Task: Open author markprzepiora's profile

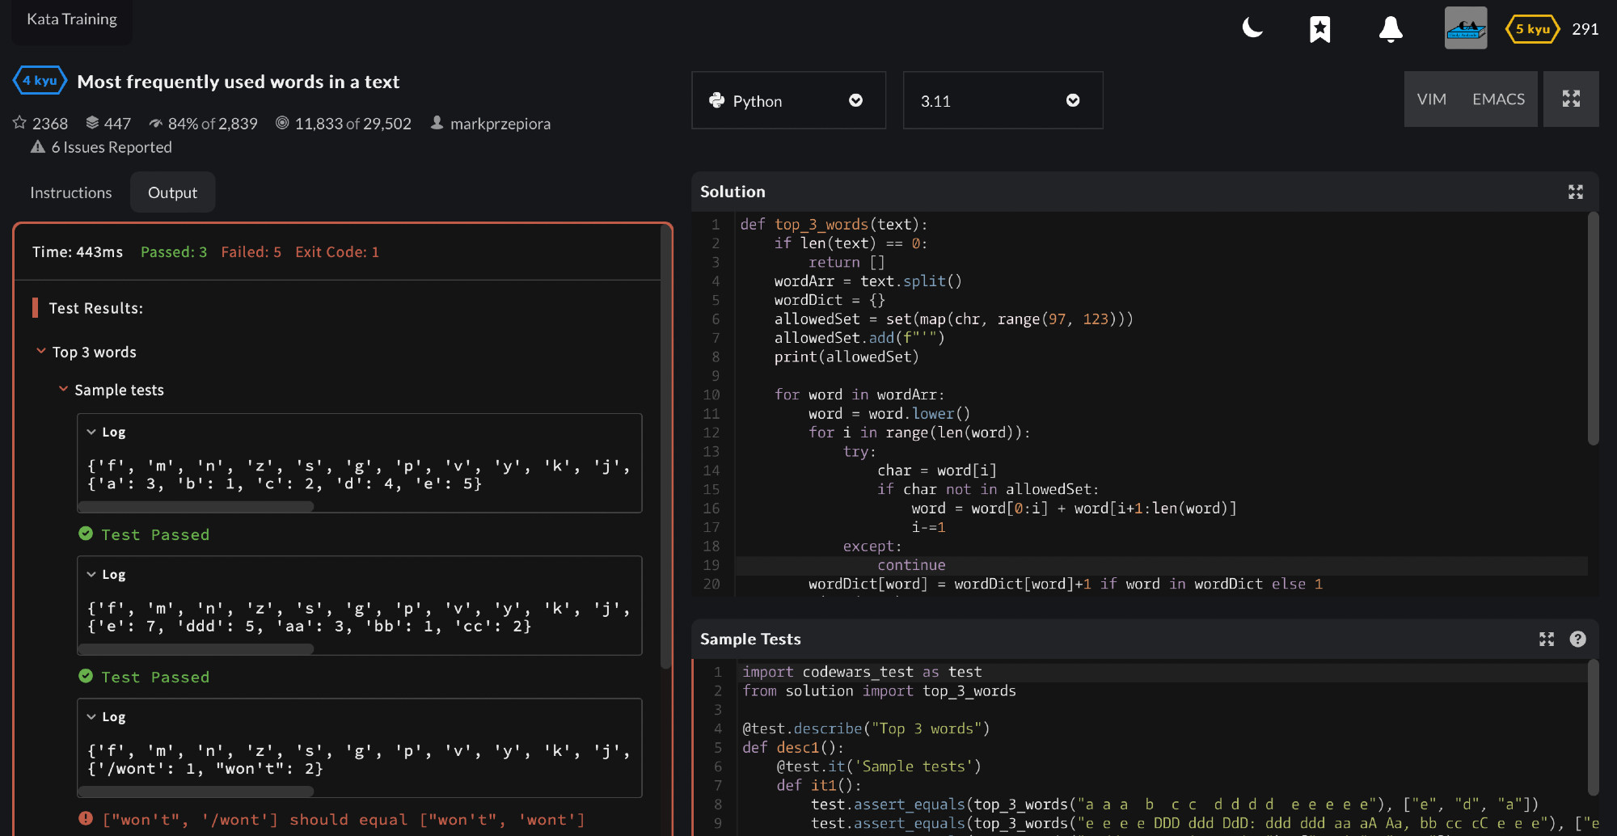Action: (500, 124)
